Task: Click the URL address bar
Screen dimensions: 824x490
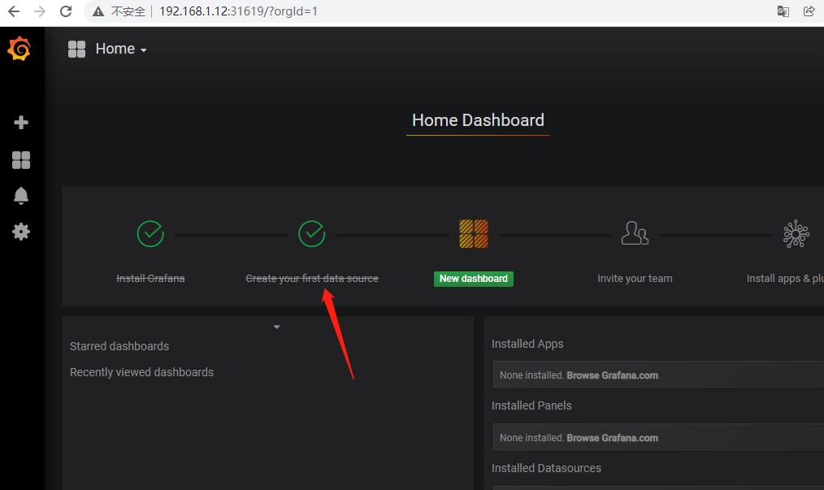Action: (238, 11)
